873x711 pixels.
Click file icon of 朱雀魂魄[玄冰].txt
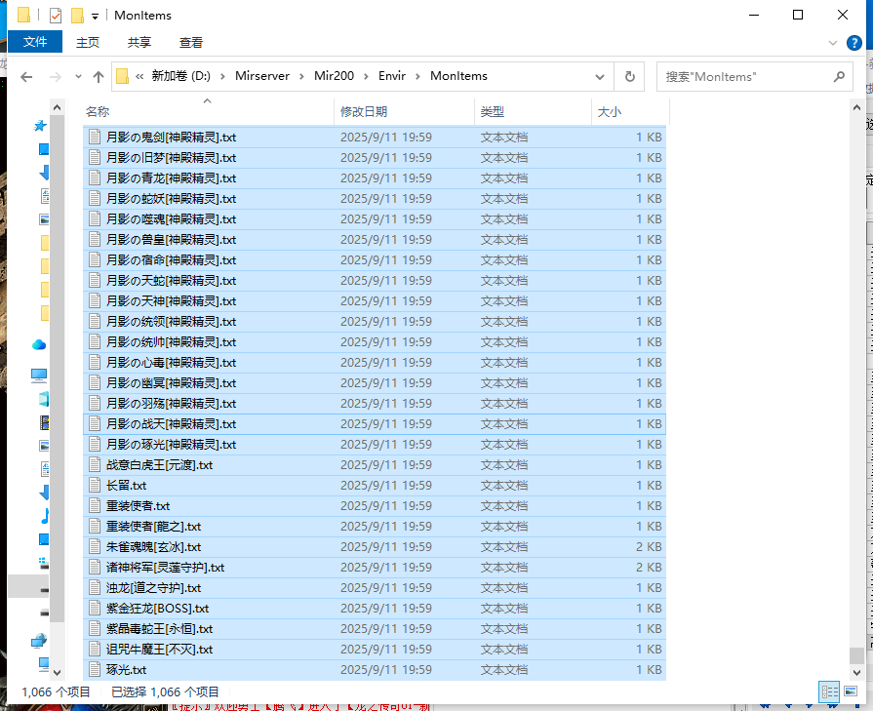95,547
